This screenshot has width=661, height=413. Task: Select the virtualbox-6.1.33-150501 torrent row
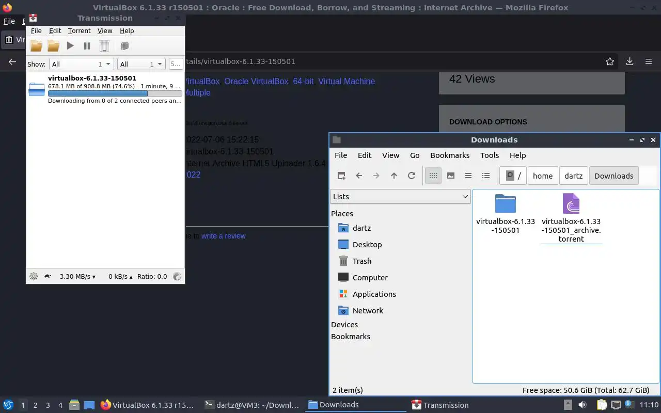[x=105, y=90]
